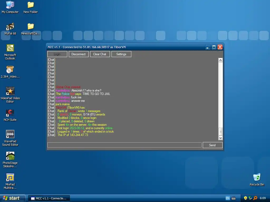Click the Disconnect button

pyautogui.click(x=79, y=54)
